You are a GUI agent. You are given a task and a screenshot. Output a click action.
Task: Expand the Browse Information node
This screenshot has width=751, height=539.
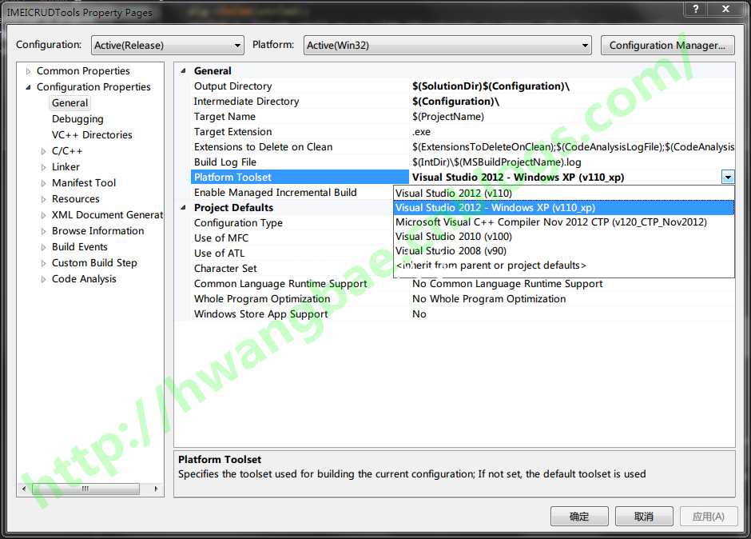(44, 230)
